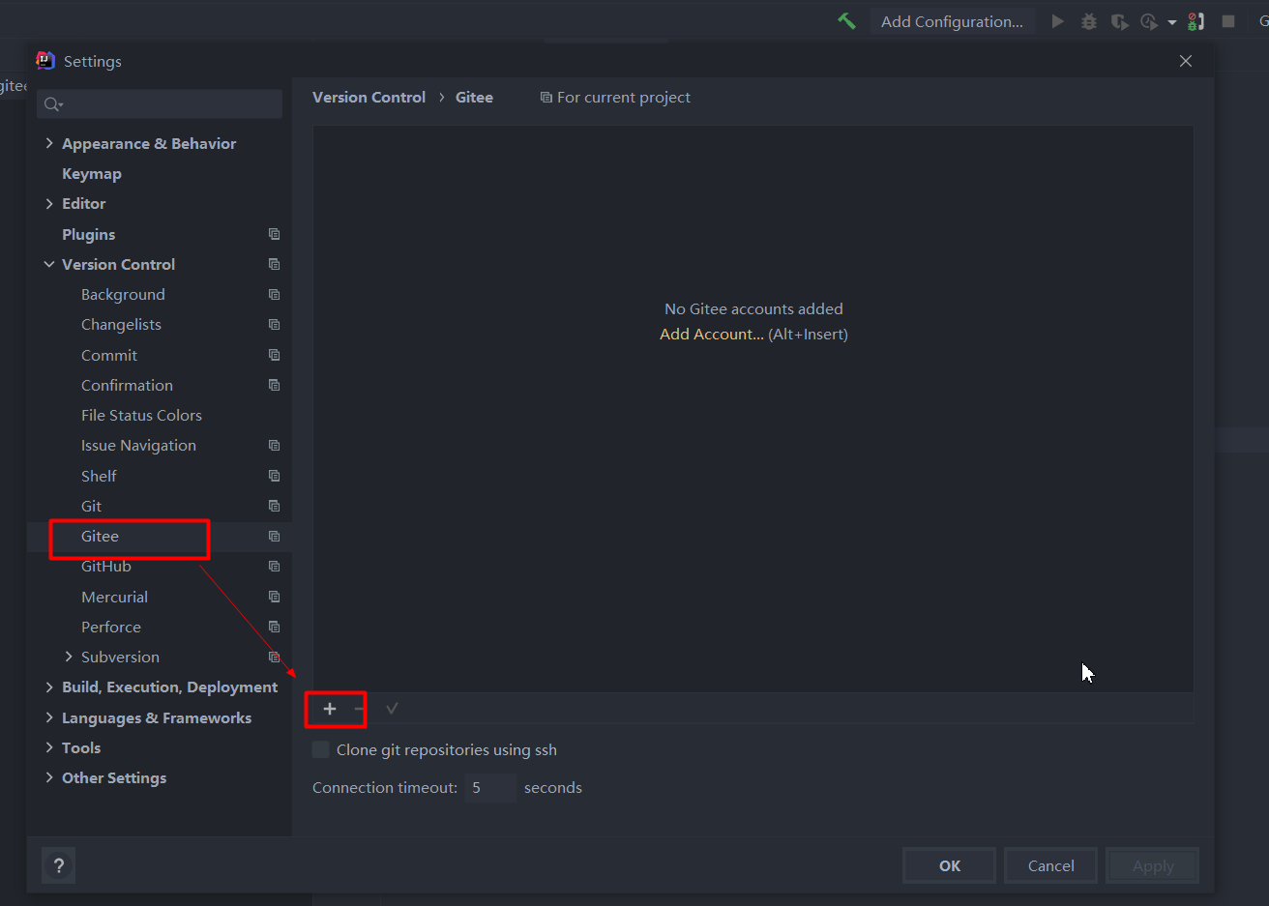
Task: Click the OK button
Action: [x=949, y=865]
